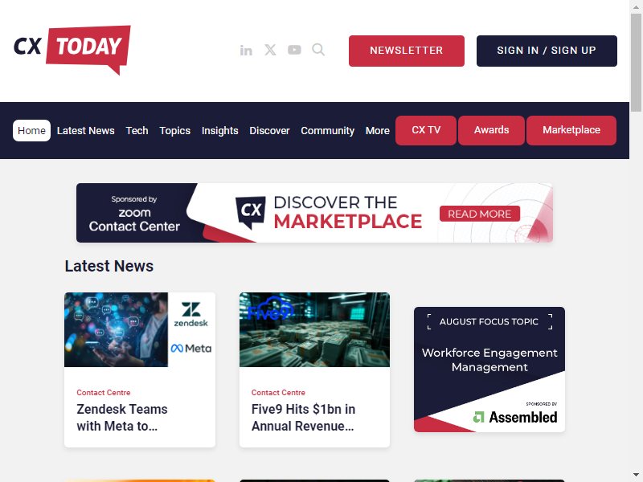
Task: Click Contact Centre tag above the Five9 headline
Action: pyautogui.click(x=278, y=393)
